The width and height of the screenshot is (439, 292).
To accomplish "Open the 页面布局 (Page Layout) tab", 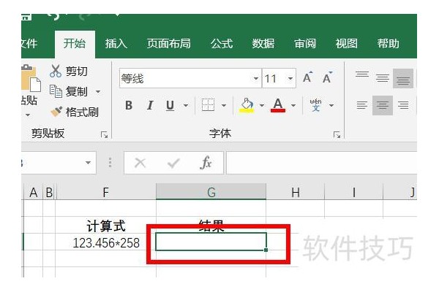I will [x=168, y=44].
